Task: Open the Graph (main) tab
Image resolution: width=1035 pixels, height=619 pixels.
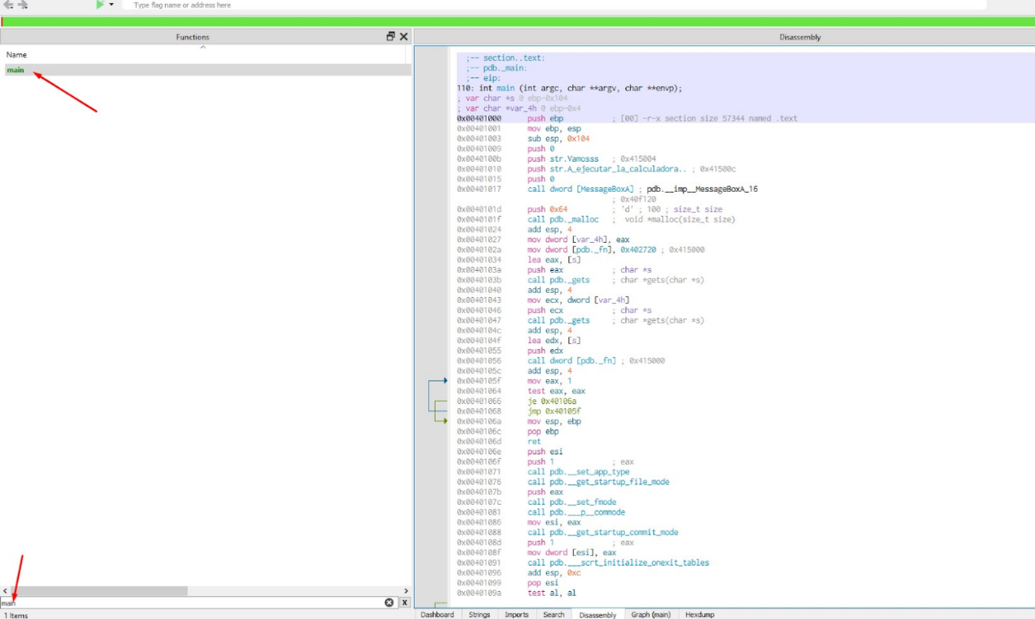Action: point(651,614)
